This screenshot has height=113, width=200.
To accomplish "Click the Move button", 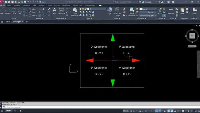I will (32, 9).
